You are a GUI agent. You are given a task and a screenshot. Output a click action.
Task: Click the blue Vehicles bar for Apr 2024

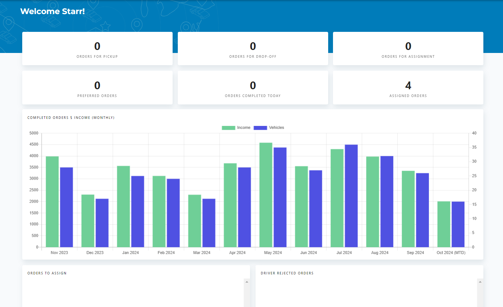[244, 207]
